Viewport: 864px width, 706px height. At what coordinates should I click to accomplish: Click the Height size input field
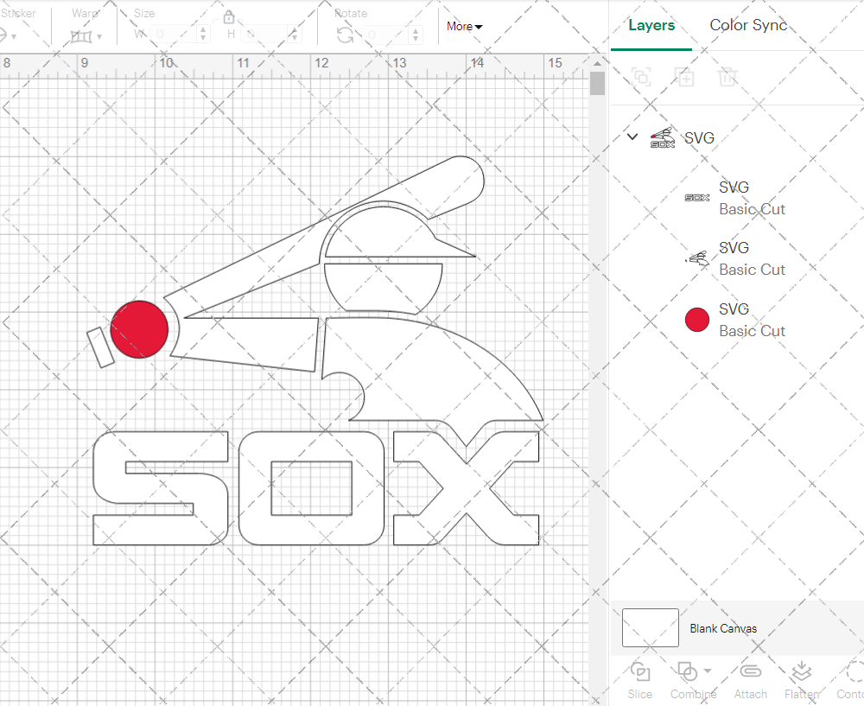pos(265,35)
